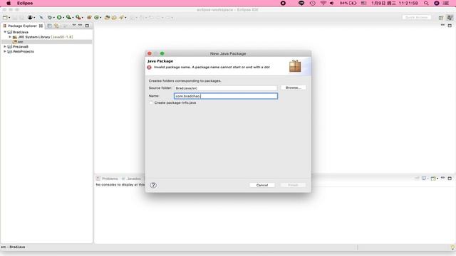Click the Open Type toolbar icon

click(x=107, y=17)
